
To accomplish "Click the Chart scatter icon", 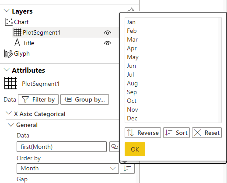I will point(9,22).
